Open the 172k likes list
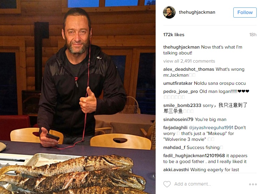258x194 pixels. 174,35
